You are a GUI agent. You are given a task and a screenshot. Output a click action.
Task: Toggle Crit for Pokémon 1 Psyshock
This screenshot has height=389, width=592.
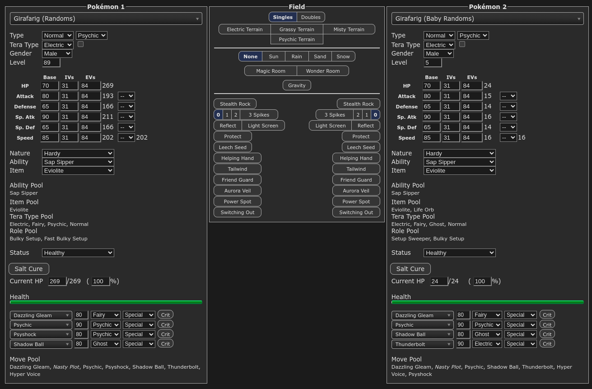(166, 334)
